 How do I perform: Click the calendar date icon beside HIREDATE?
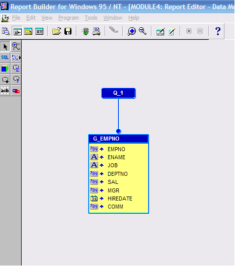pyautogui.click(x=94, y=198)
